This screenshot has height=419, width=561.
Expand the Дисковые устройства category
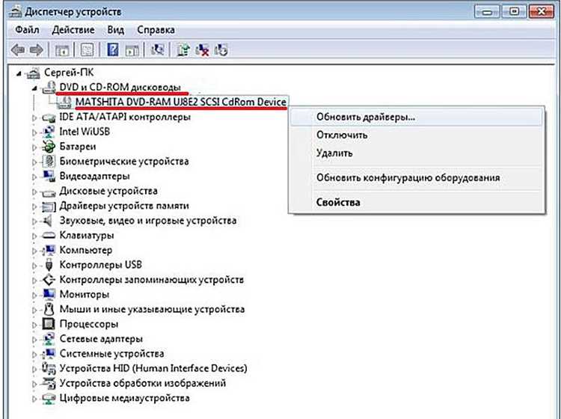pos(34,192)
